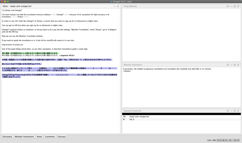Click the DeepL machine translation suggestion text

[x=167, y=69]
